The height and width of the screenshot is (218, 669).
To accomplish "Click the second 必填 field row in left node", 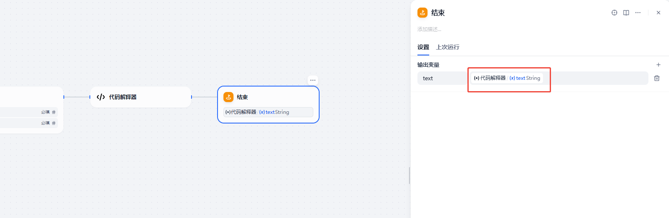I will click(28, 123).
